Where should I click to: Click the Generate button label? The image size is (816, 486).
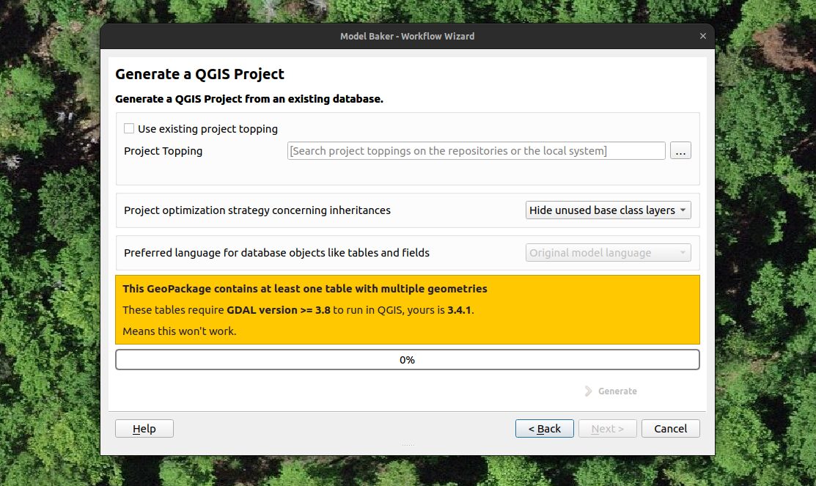pos(617,391)
